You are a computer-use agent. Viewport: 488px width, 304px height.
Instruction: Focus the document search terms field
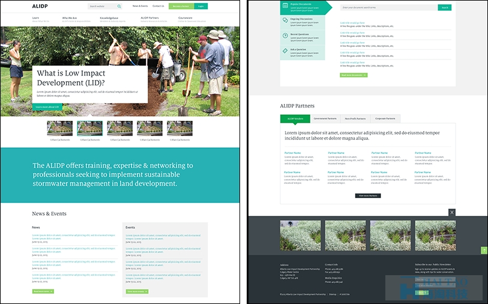pyautogui.click(x=388, y=8)
